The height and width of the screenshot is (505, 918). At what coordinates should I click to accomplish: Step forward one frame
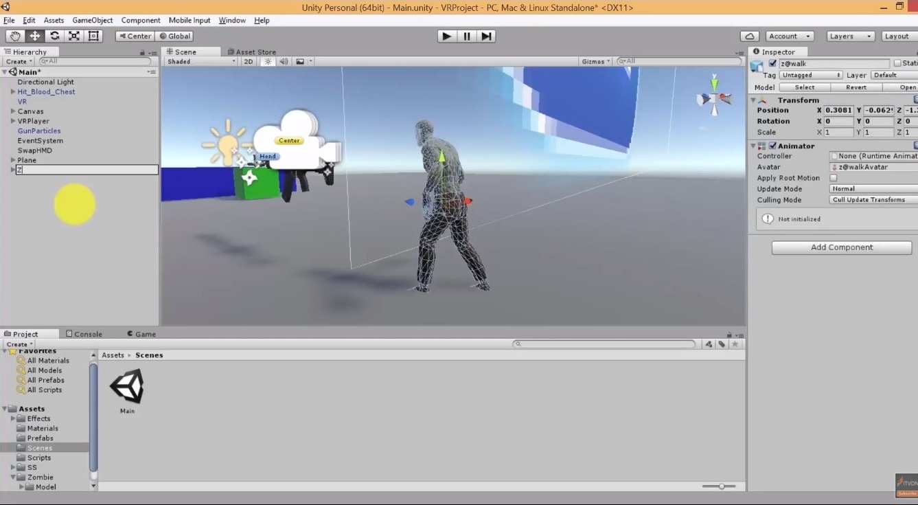[x=486, y=36]
